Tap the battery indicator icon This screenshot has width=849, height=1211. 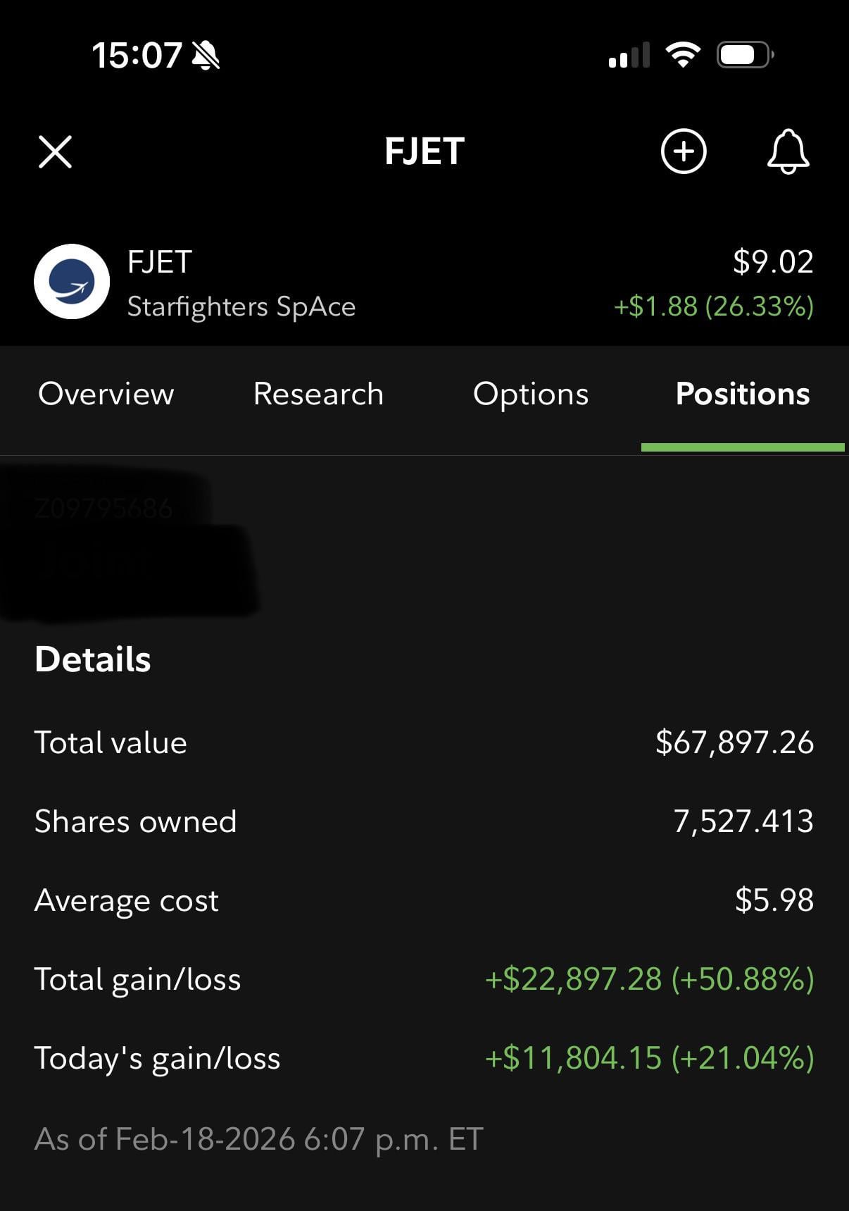[x=745, y=54]
